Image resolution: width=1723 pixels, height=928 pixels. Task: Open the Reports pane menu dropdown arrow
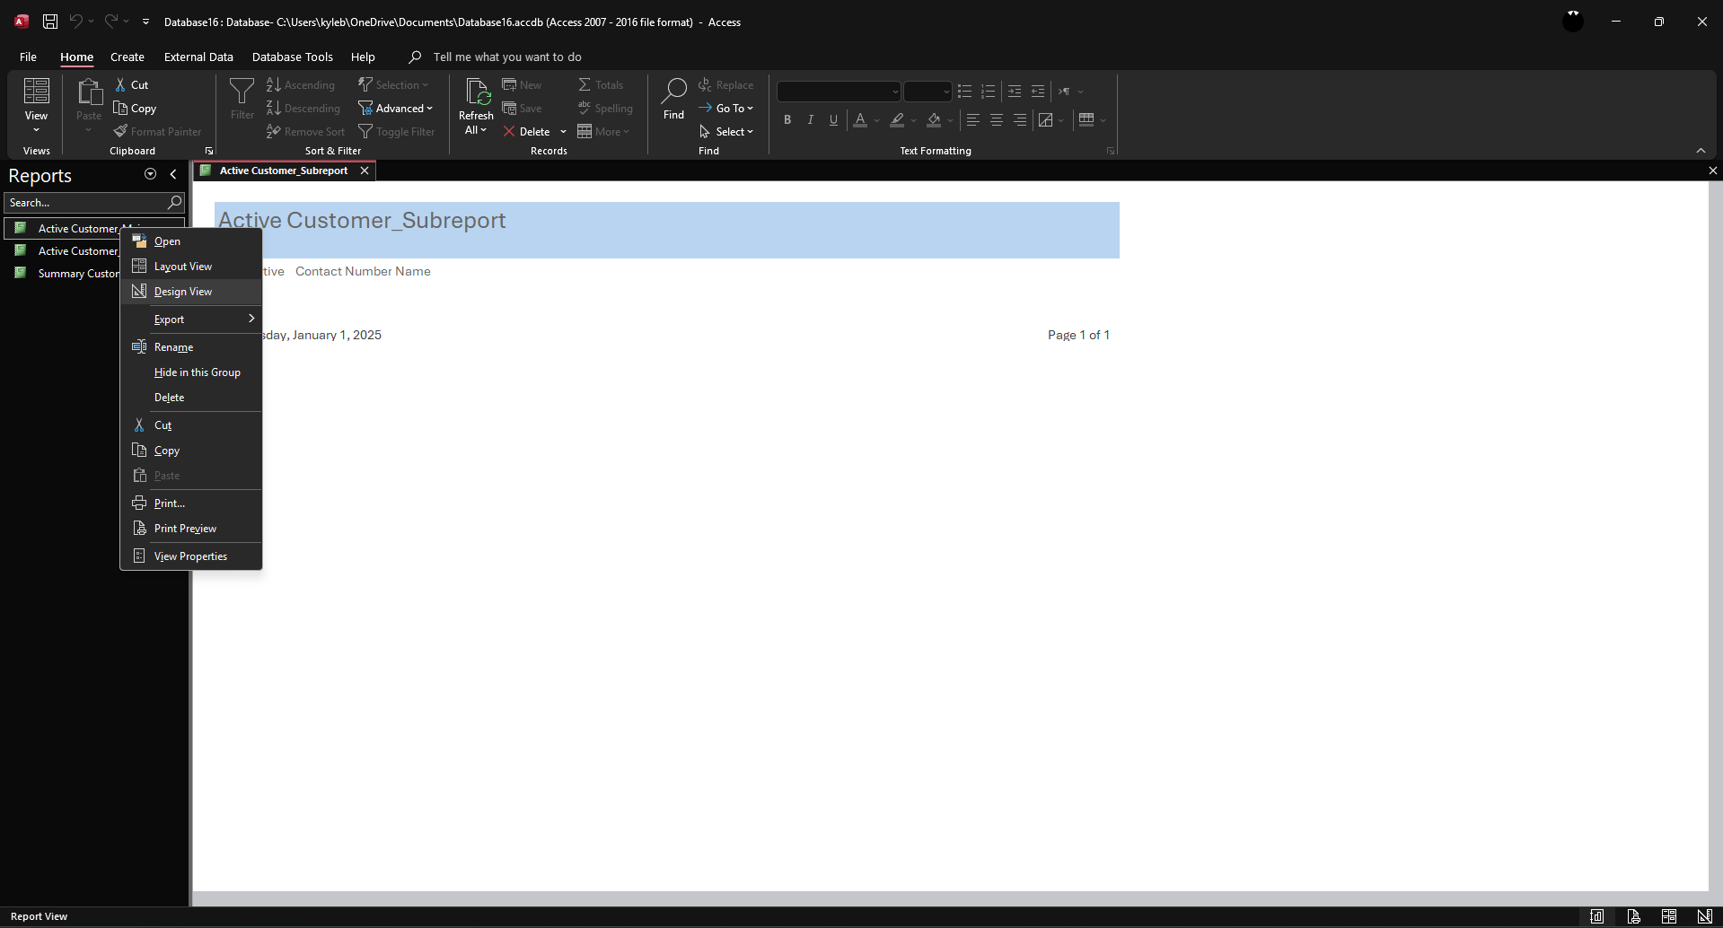point(150,175)
